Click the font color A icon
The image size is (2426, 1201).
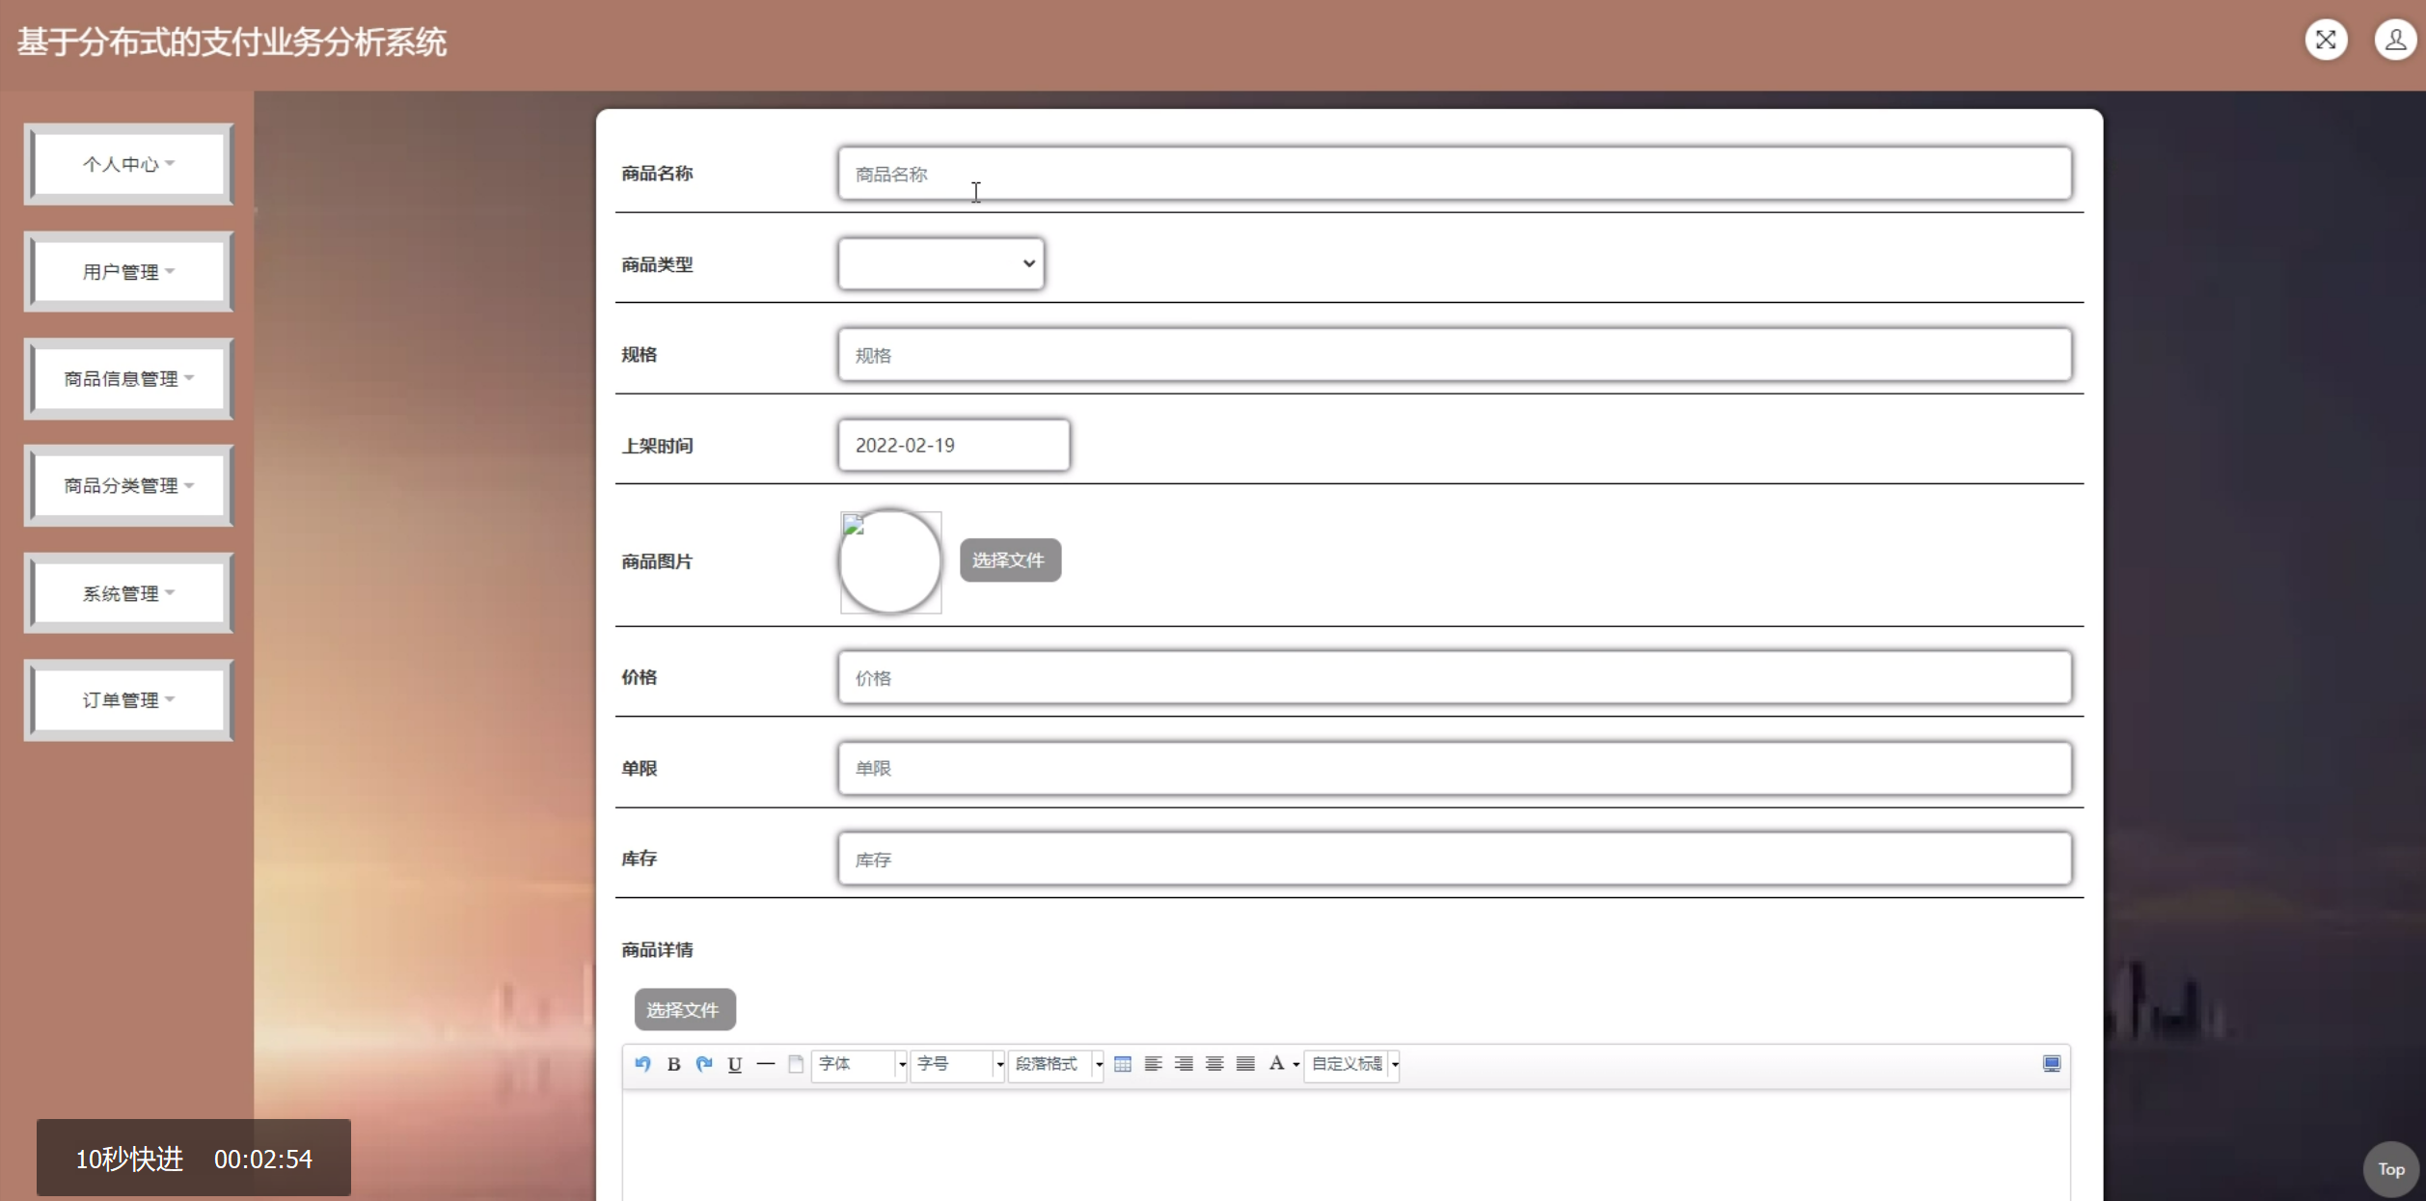pos(1276,1063)
